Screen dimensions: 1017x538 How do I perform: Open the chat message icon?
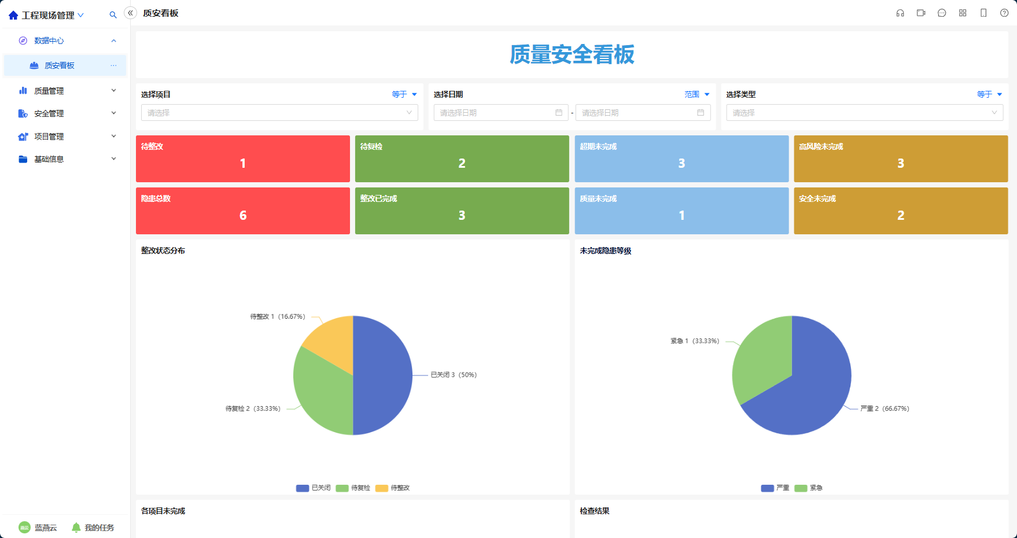[x=942, y=13]
